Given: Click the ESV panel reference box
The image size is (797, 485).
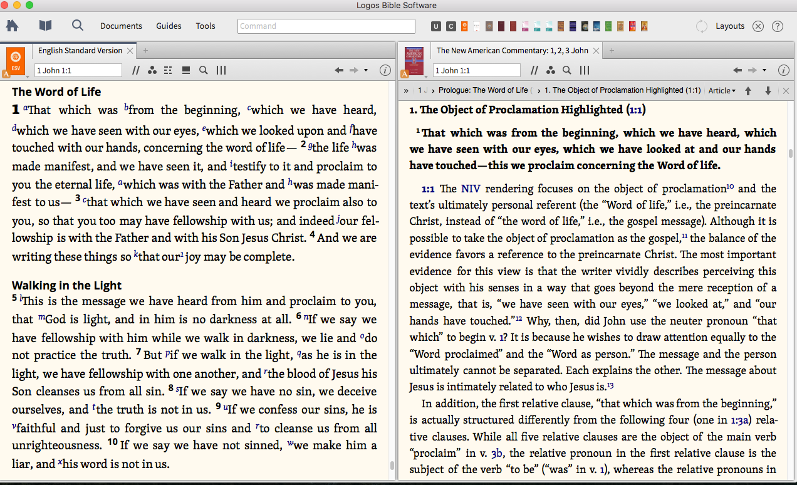Looking at the screenshot, I should click(78, 70).
